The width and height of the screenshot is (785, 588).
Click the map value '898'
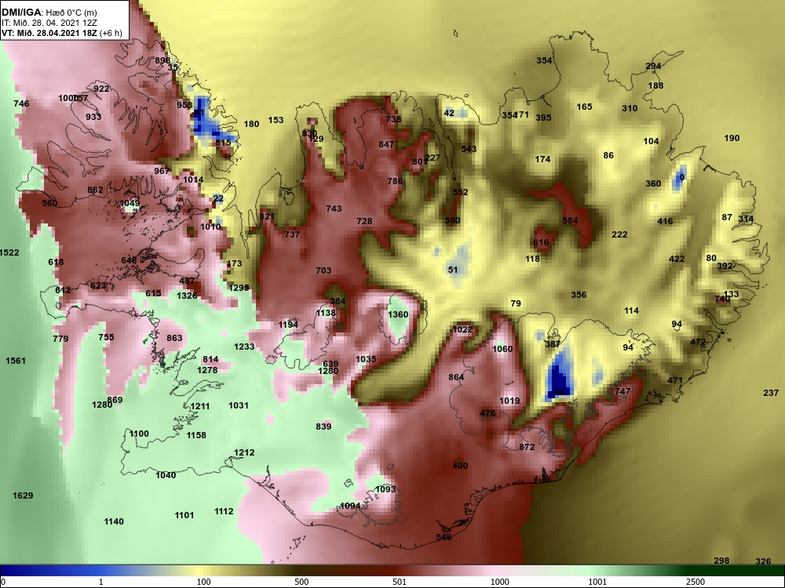162,60
